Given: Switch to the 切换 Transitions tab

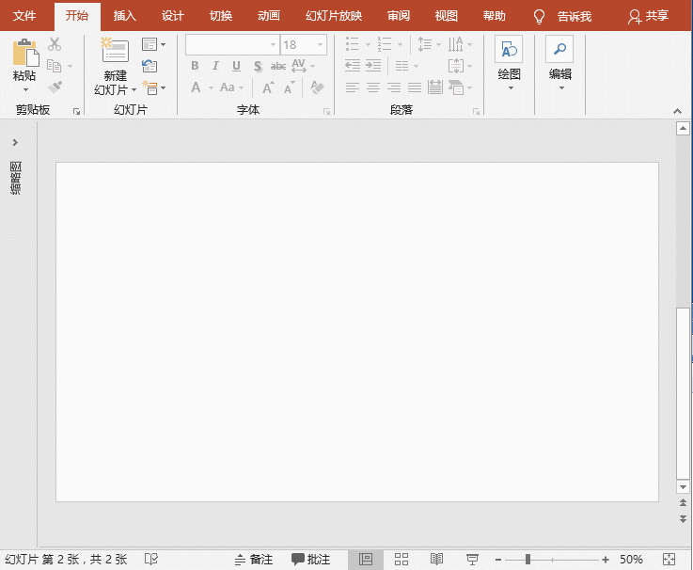Looking at the screenshot, I should point(221,16).
